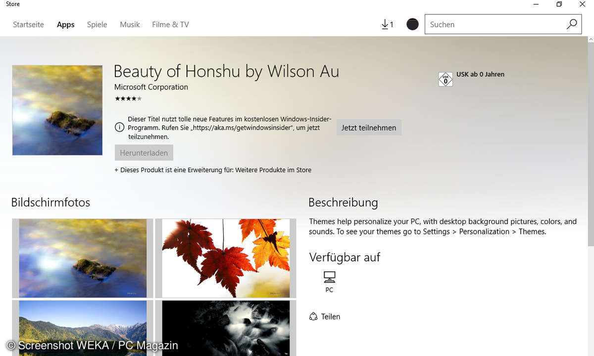The width and height of the screenshot is (594, 356).
Task: Open the black-and-white water screenshot
Action: 226,328
